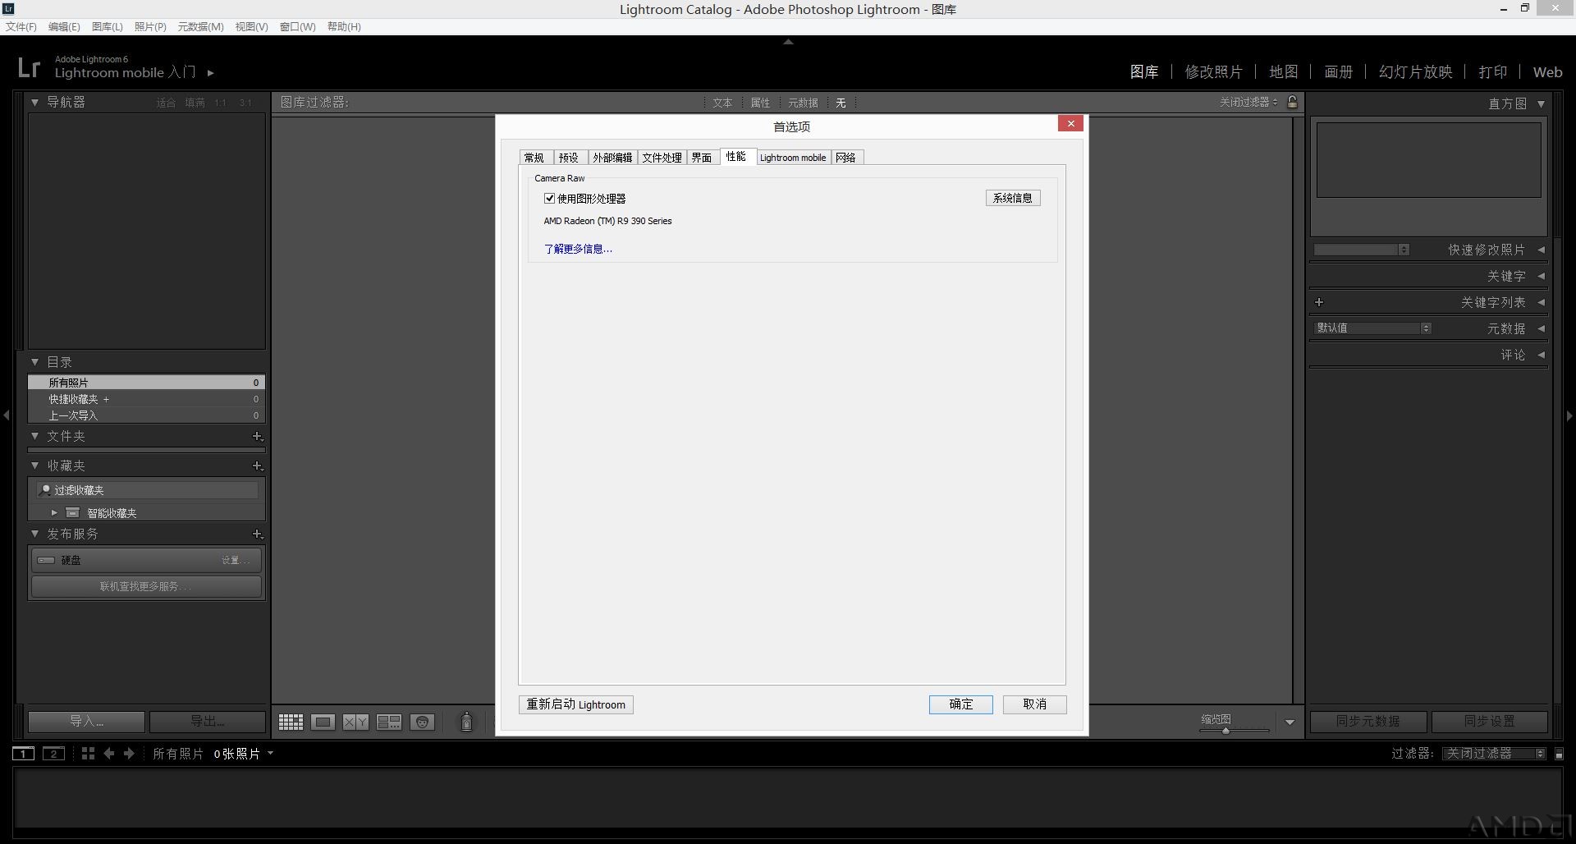This screenshot has width=1576, height=844.
Task: Pick the Painter spray can tool
Action: (466, 722)
